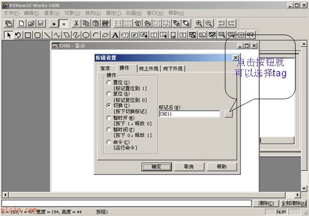Open the 查看(V) menu
309x216 pixels.
tap(52, 13)
